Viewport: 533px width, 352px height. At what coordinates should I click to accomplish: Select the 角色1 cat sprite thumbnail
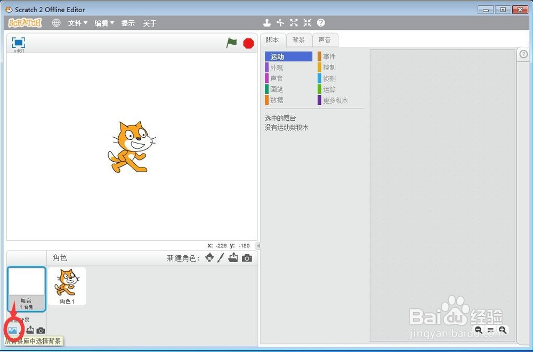click(67, 286)
